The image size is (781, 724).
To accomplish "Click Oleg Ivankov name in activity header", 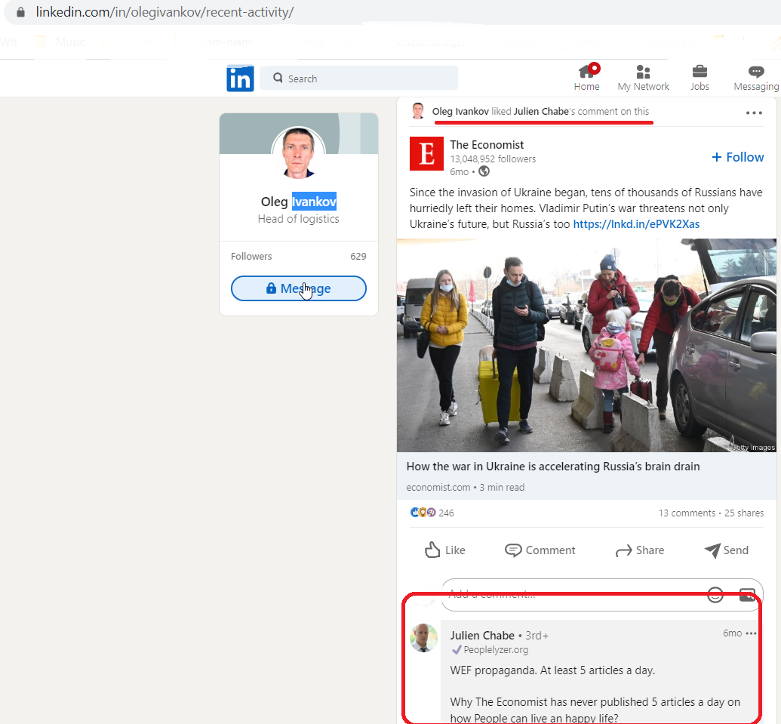I will 460,112.
